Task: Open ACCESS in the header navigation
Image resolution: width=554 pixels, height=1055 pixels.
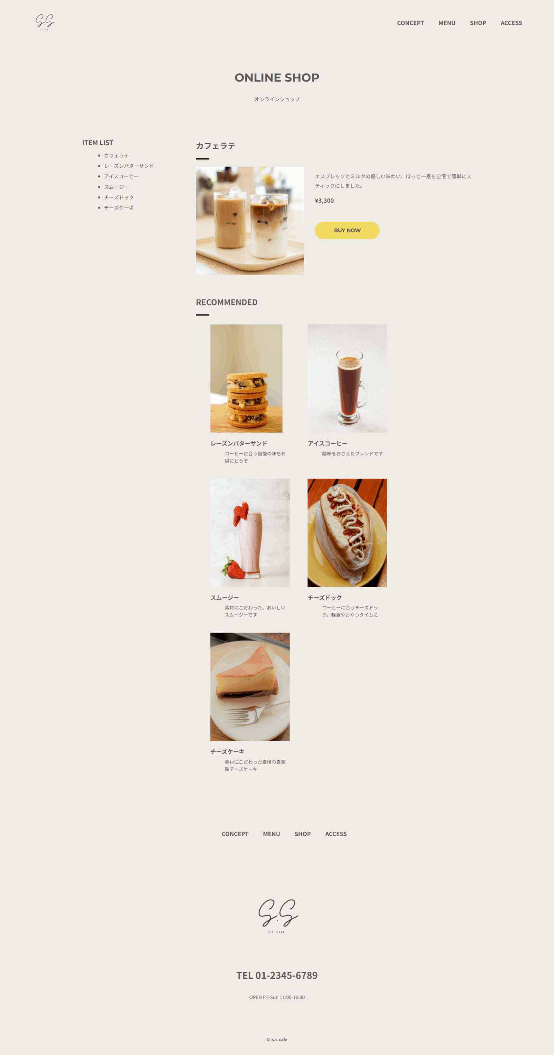Action: 511,23
